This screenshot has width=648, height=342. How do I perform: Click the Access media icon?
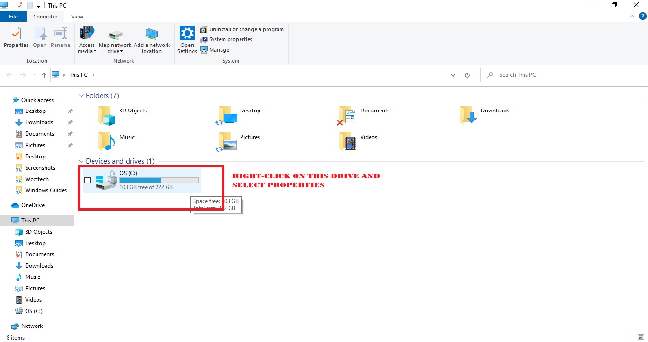click(87, 33)
